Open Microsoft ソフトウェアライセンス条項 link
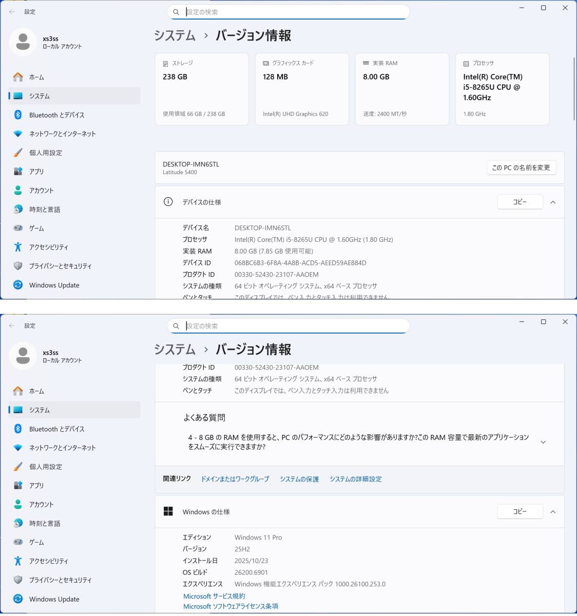The image size is (577, 616). (x=230, y=606)
